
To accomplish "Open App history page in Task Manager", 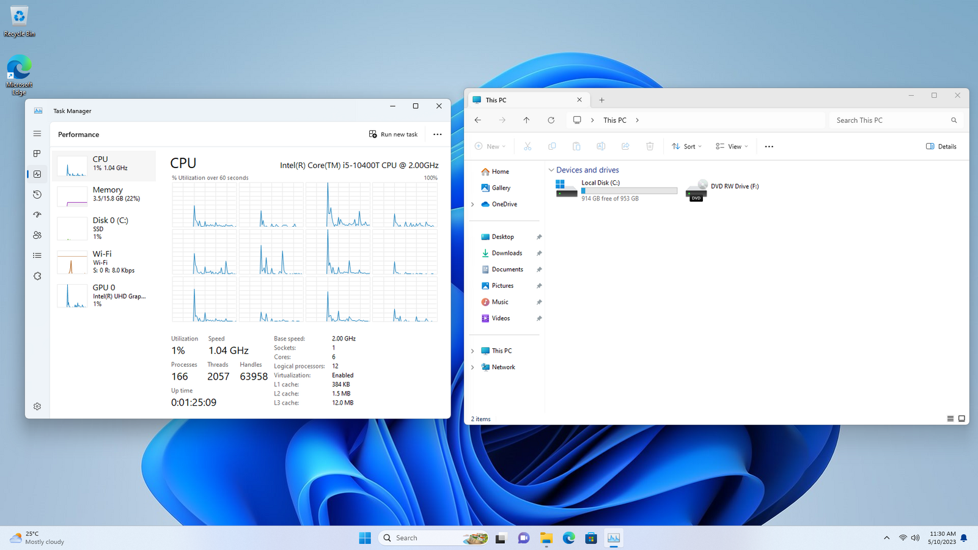I will pos(37,194).
